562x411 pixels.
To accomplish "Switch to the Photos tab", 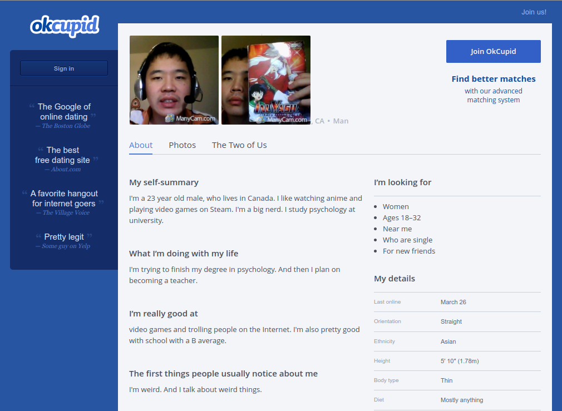I will [x=183, y=145].
